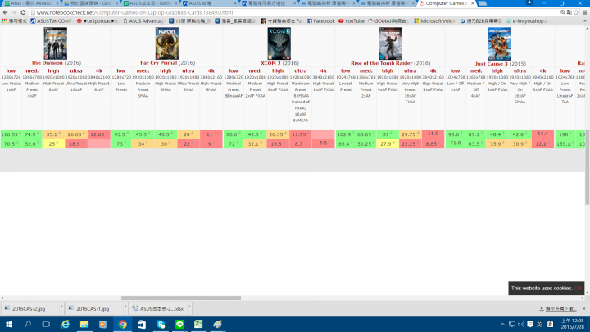Image resolution: width=590 pixels, height=332 pixels.
Task: Click the IME mode icon beside clock
Action: click(550, 324)
